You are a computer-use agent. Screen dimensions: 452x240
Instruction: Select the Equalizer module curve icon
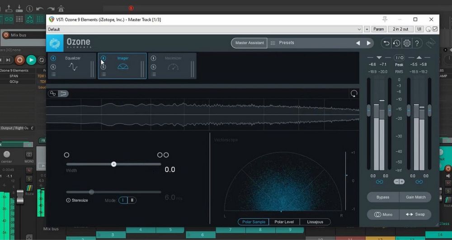click(x=73, y=67)
